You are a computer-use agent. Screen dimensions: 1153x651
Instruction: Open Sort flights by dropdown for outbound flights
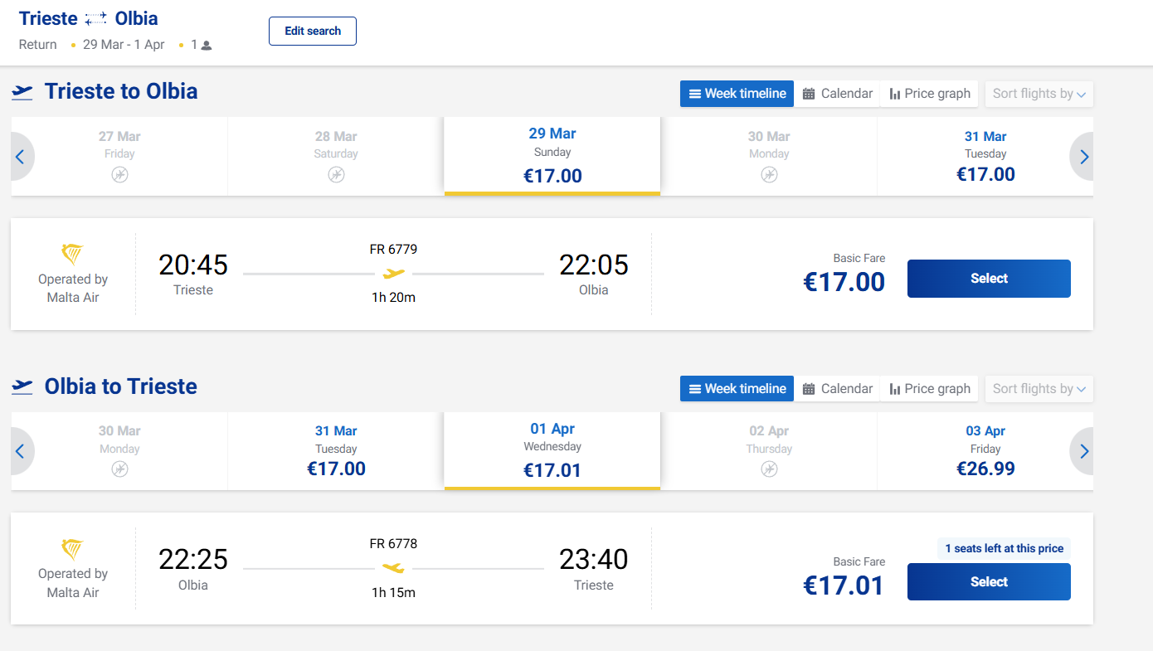(1039, 94)
